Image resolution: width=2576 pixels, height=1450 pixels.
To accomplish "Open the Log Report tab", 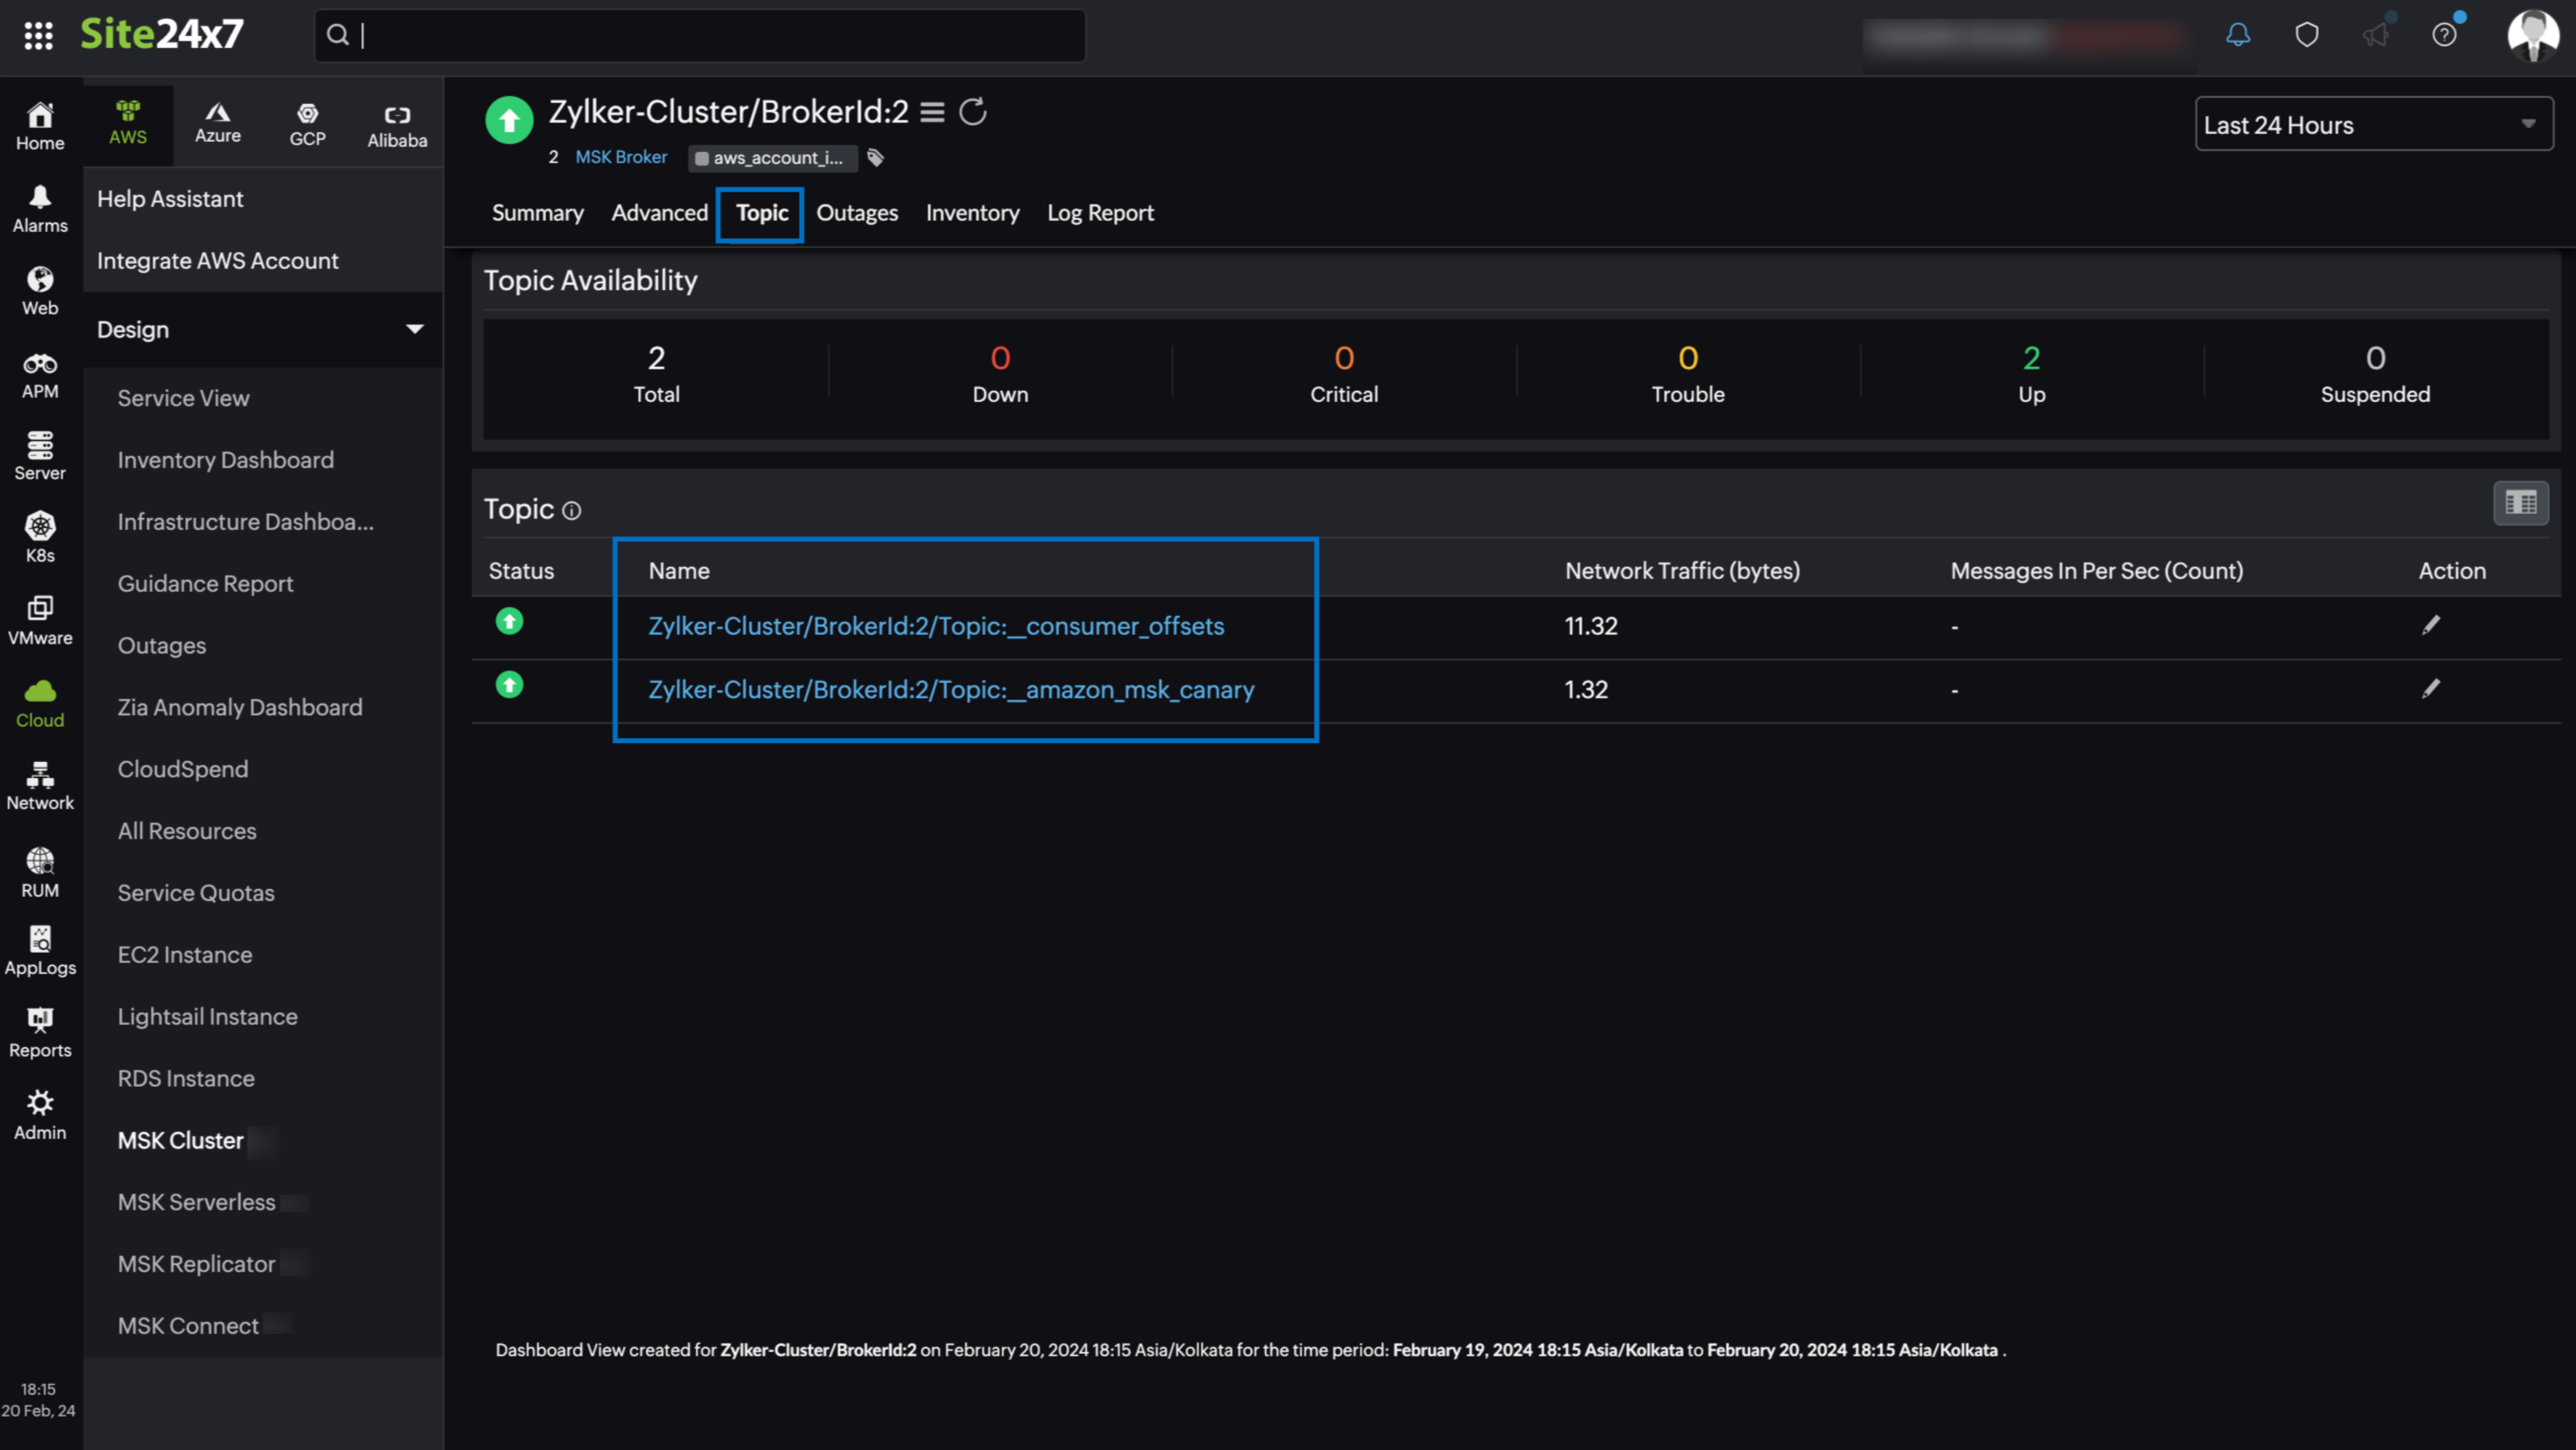I will coord(1099,213).
